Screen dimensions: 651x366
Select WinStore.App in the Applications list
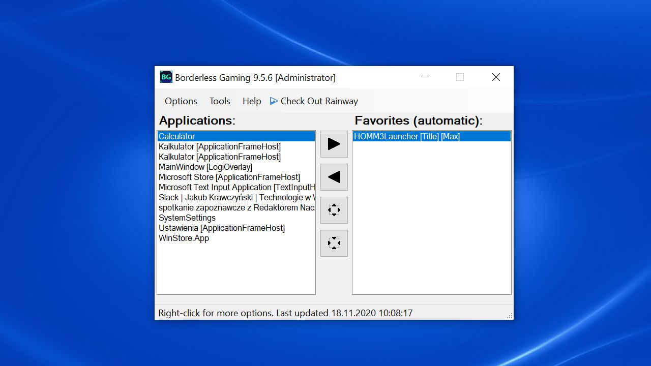tap(236, 238)
